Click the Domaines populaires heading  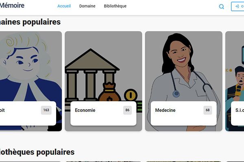click(x=30, y=22)
